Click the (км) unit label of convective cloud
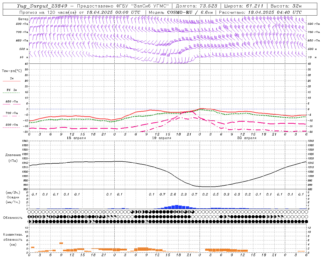The image size is (321, 257). point(13,244)
